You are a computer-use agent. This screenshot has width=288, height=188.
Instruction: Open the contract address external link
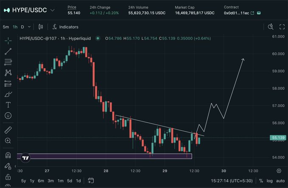pyautogui.click(x=252, y=13)
